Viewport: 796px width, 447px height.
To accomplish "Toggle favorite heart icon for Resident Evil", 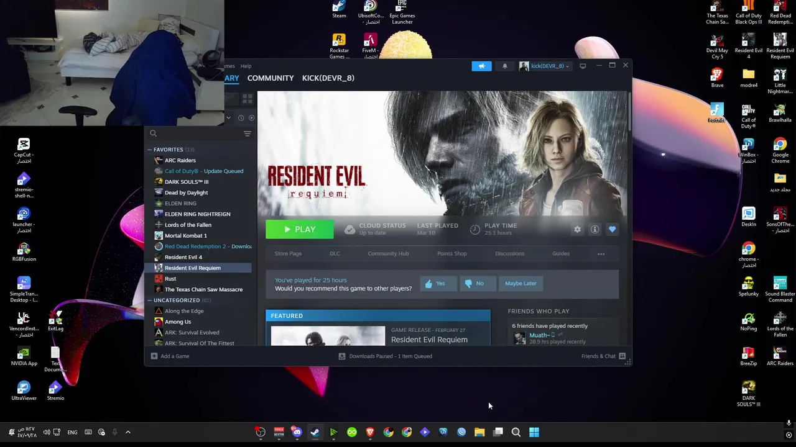I will (x=613, y=230).
